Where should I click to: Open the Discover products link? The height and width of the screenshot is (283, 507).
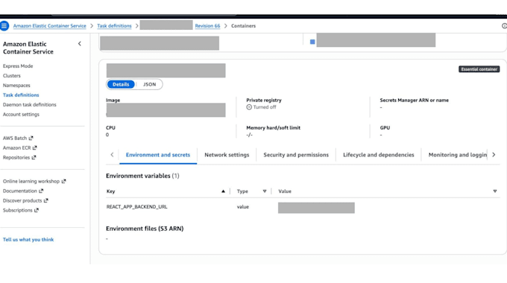click(22, 200)
